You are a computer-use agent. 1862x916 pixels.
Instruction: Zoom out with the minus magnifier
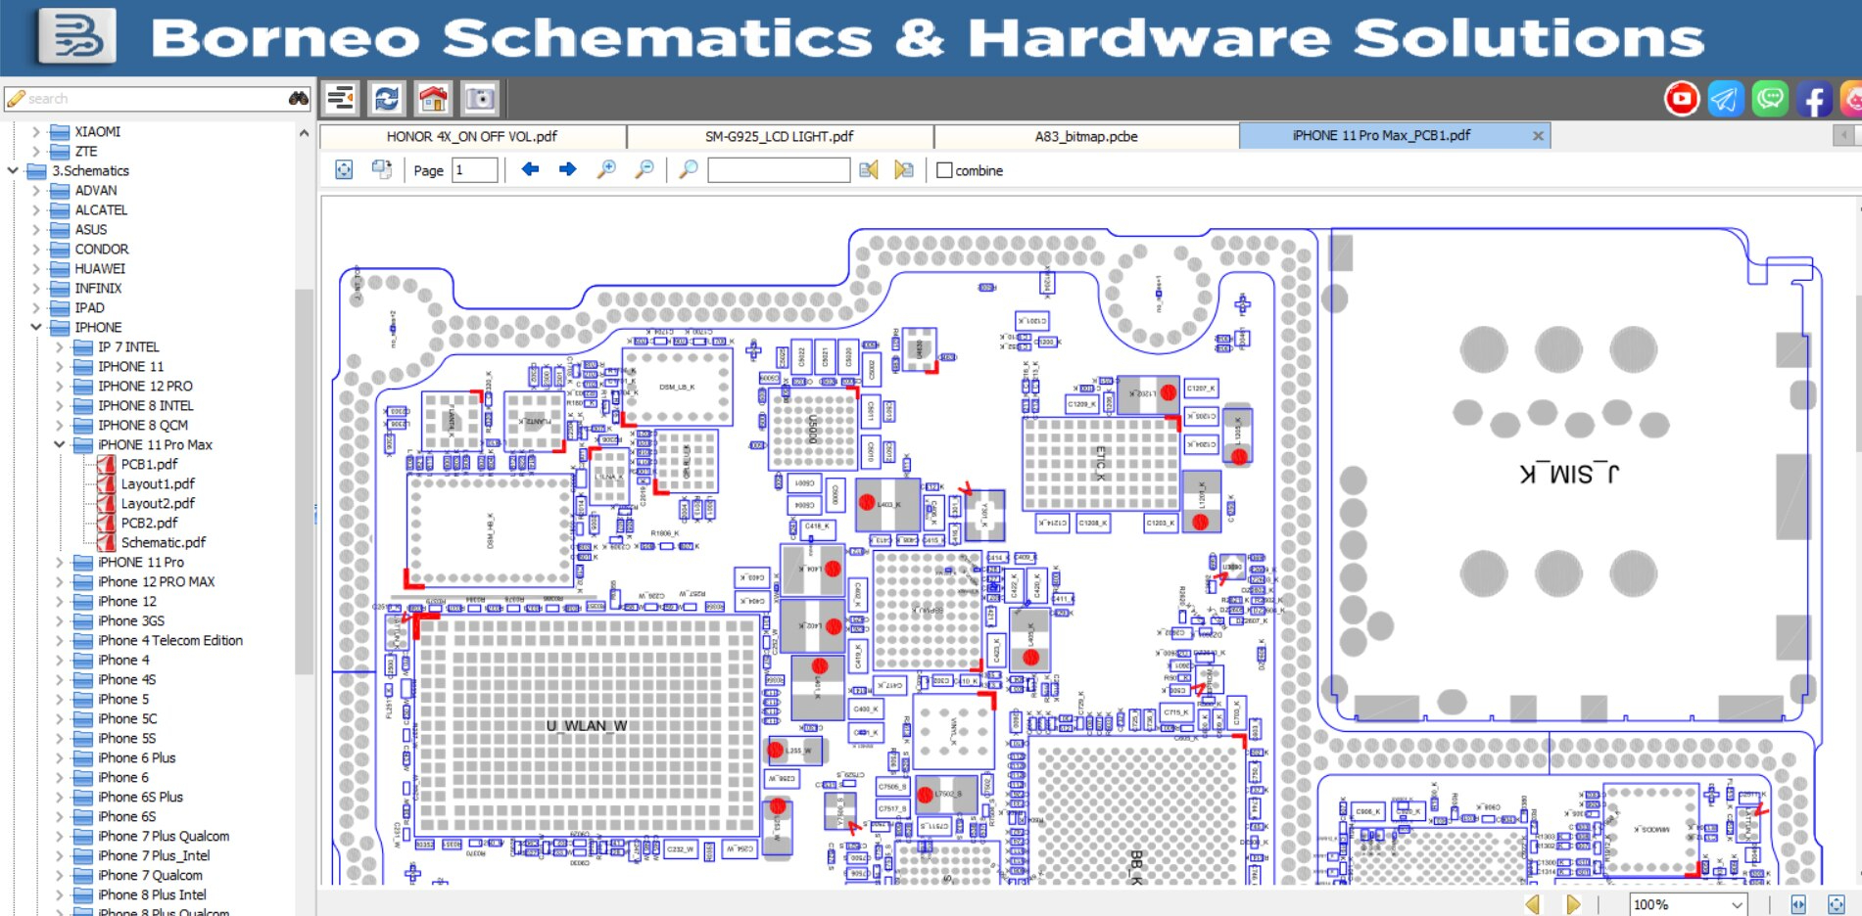(x=644, y=170)
